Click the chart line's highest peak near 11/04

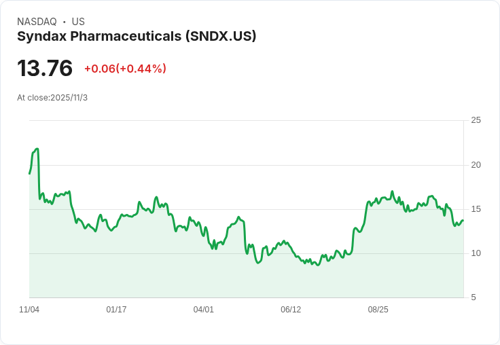click(x=37, y=149)
